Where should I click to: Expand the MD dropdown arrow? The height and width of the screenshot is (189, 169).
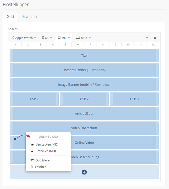pyautogui.click(x=69, y=38)
